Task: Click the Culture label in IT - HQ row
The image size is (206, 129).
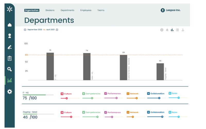Action: [68, 94]
